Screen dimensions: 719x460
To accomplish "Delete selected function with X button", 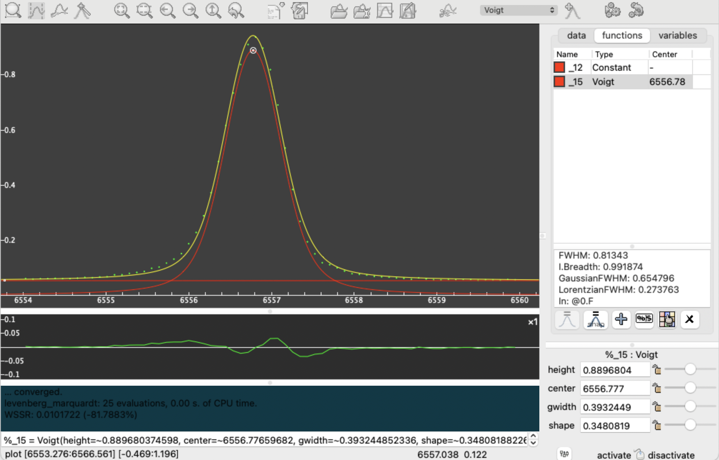I will click(689, 319).
